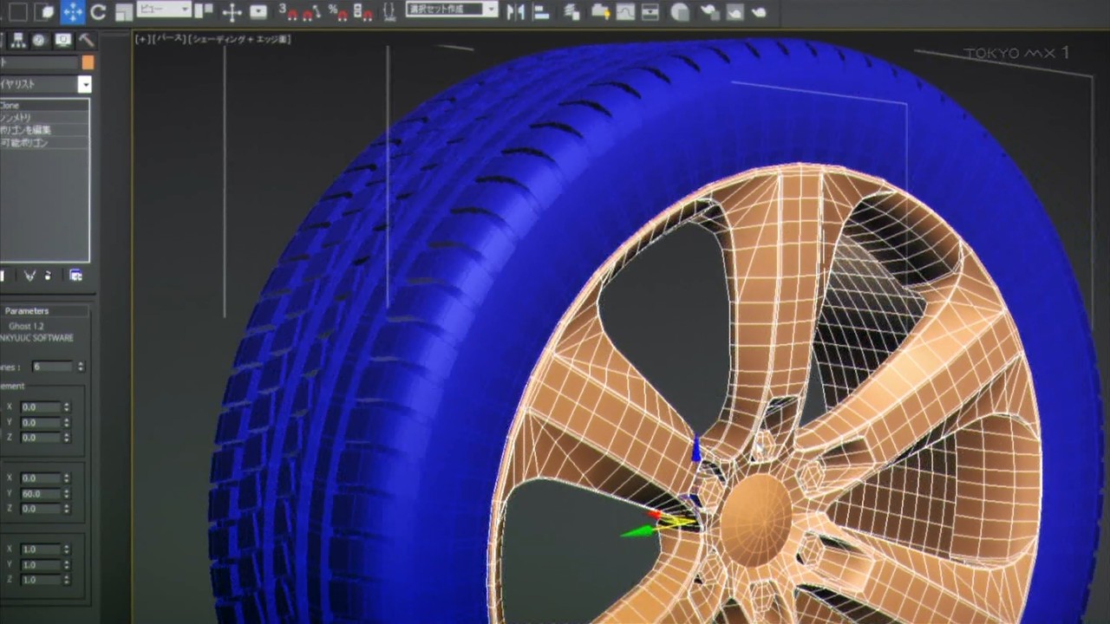Open the シェーディング + エッジ面 shading menu
The height and width of the screenshot is (624, 1110).
coord(240,39)
